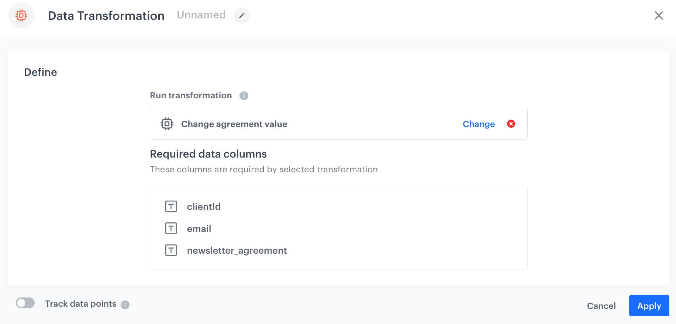
Task: Close the Data Transformation dialog
Action: point(659,15)
